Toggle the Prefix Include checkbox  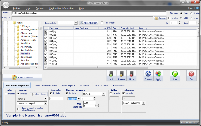point(6,94)
